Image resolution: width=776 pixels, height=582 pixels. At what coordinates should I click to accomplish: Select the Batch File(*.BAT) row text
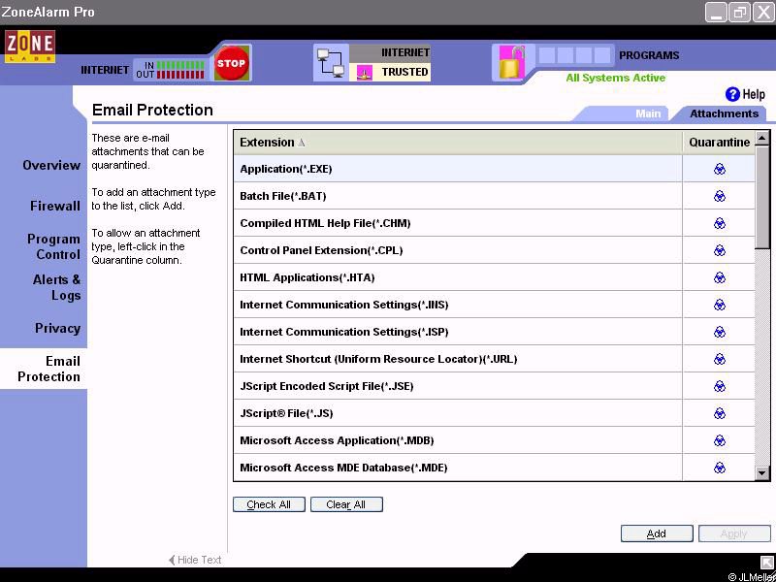click(283, 197)
